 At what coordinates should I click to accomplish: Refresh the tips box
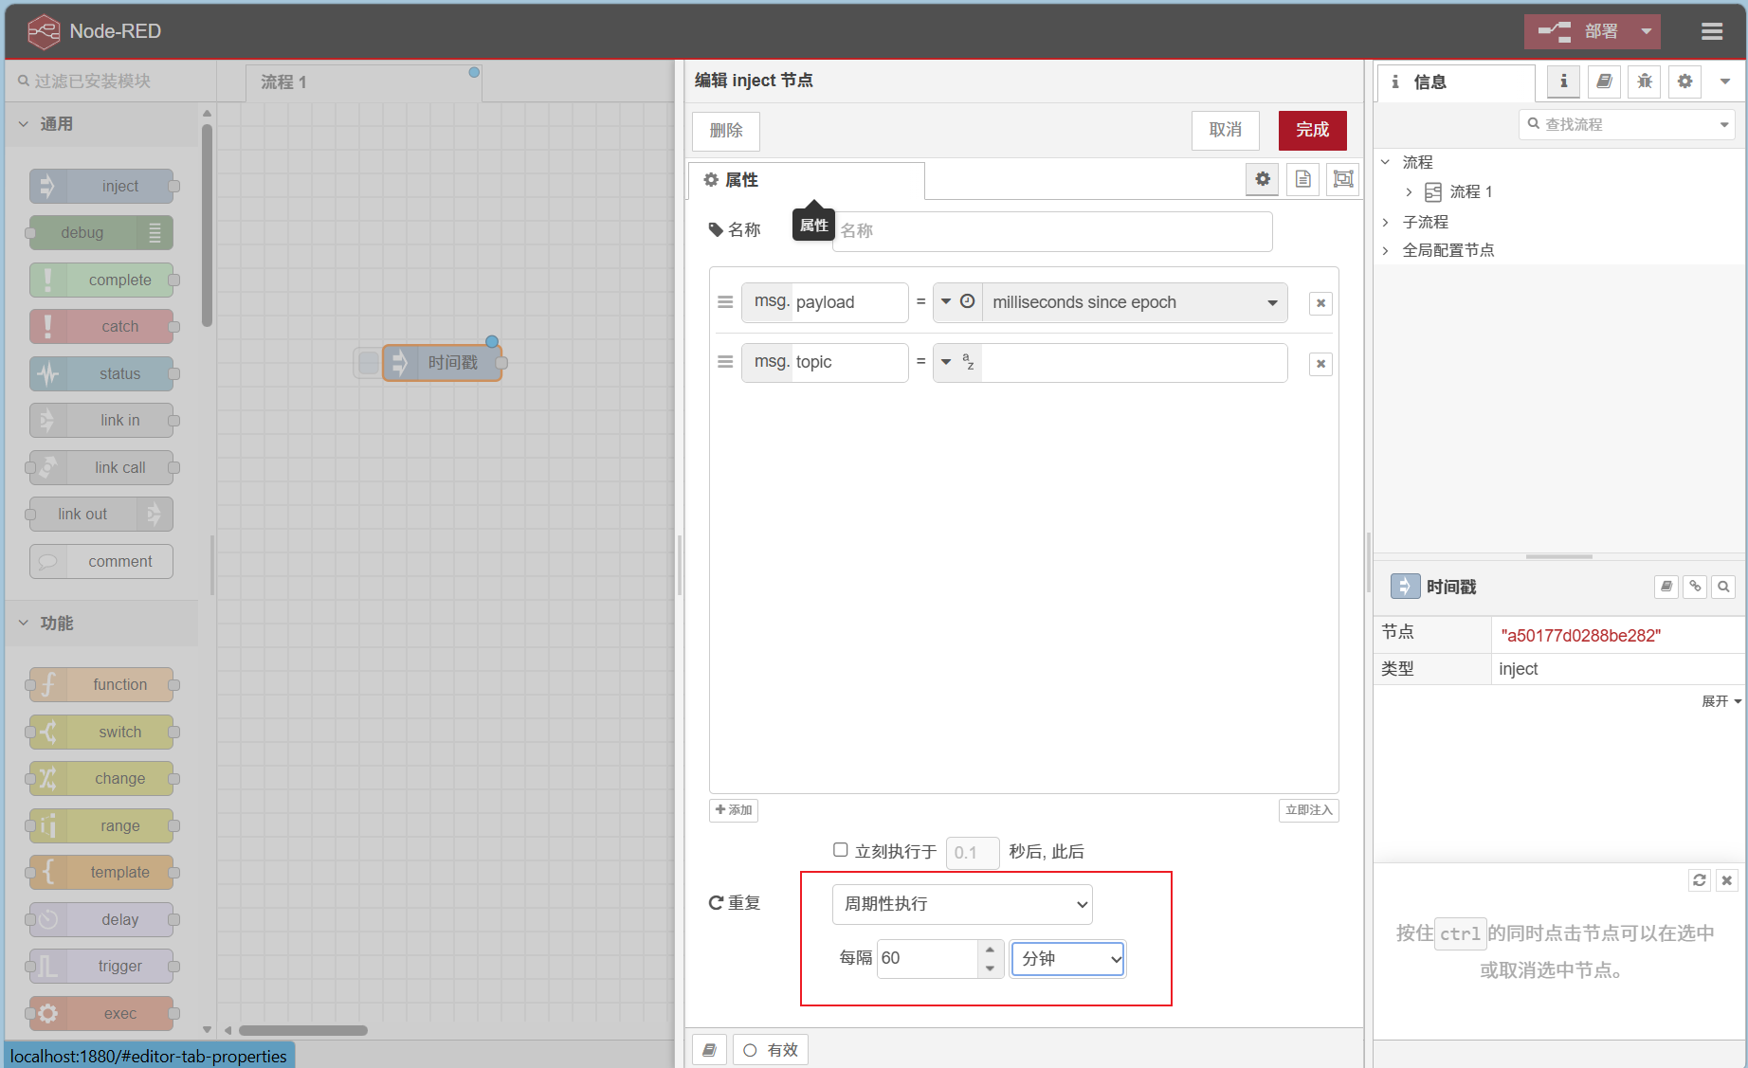(1700, 880)
